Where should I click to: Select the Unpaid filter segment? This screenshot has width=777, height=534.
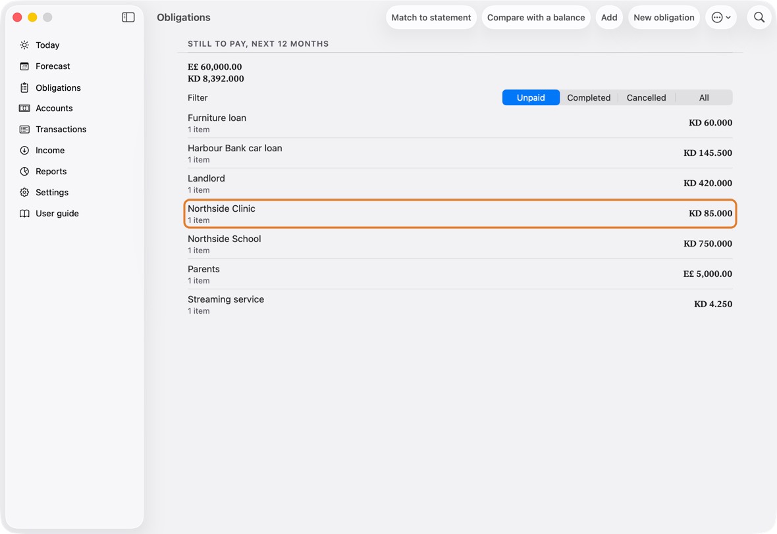(x=531, y=97)
